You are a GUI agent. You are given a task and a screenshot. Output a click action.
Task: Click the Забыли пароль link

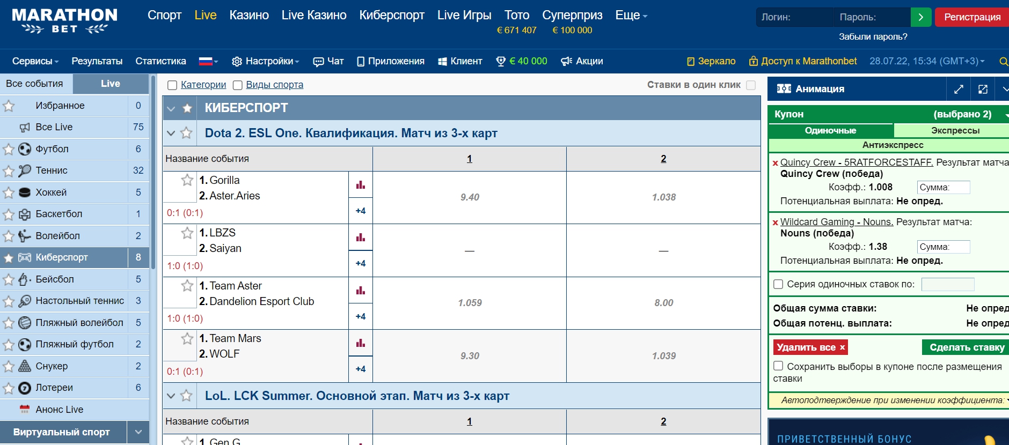(873, 37)
